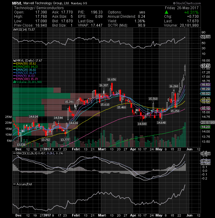Click the 14.640 low price annotation
This screenshot has width=215, height=218.
[x=162, y=122]
